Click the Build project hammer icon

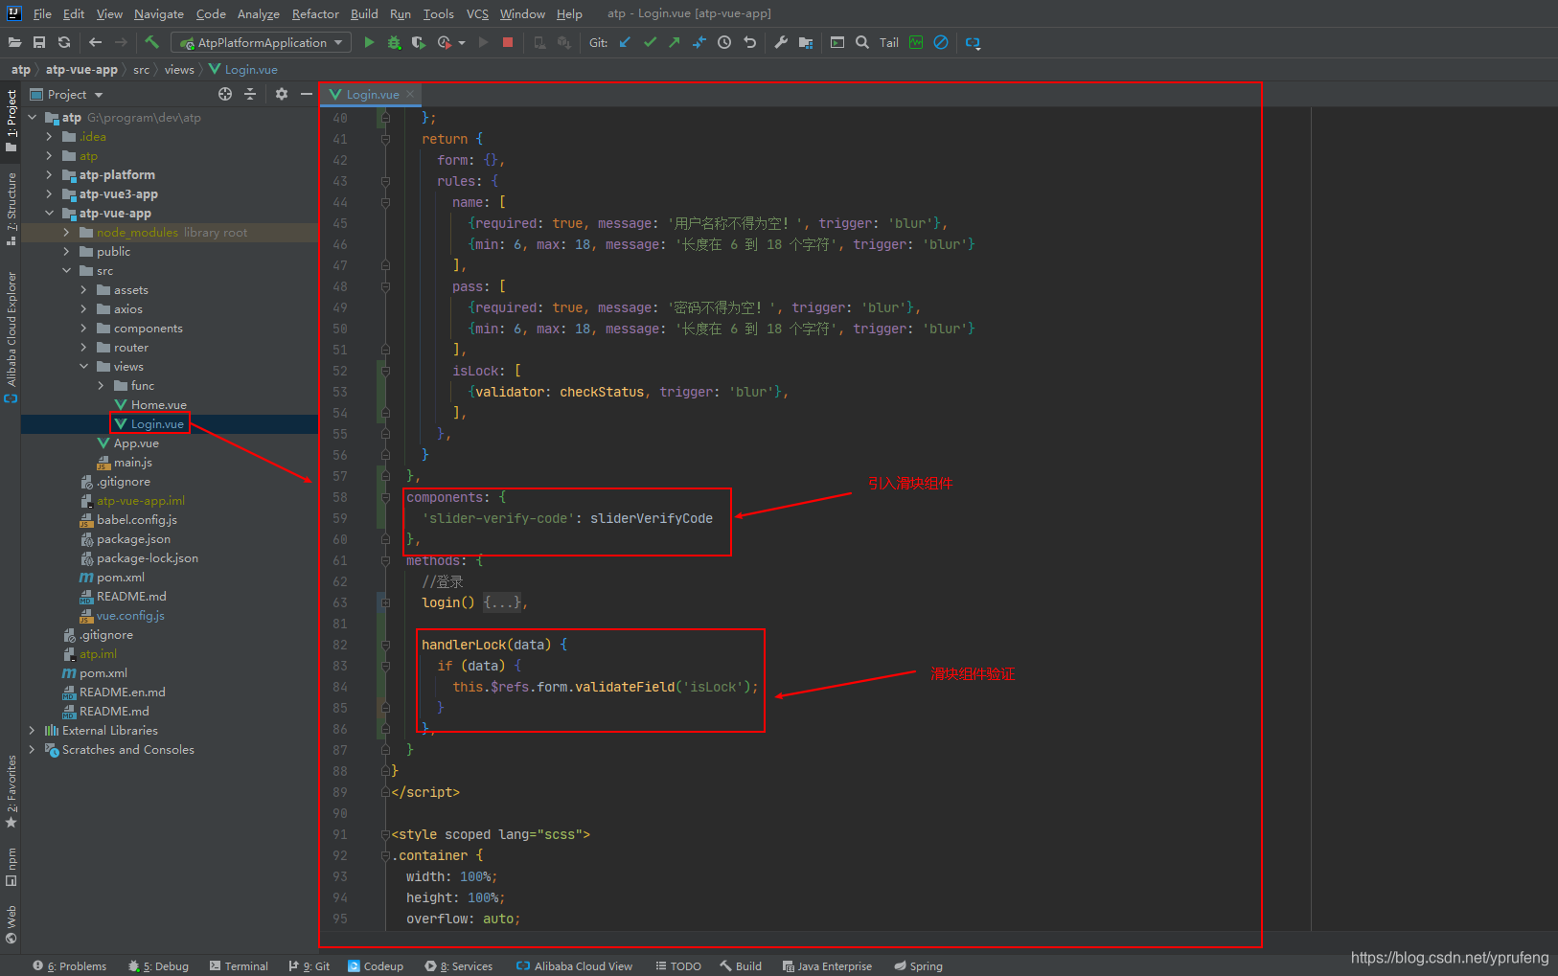(151, 42)
